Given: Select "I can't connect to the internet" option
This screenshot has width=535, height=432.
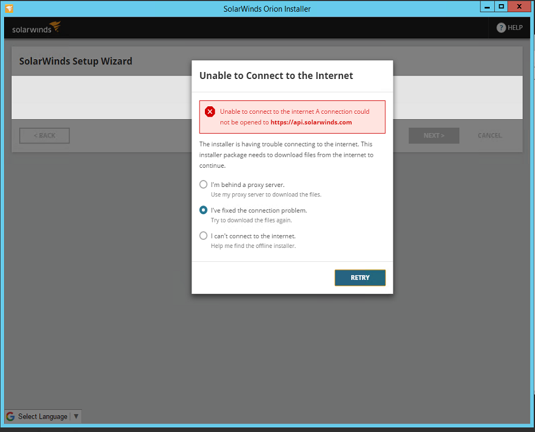Looking at the screenshot, I should 203,236.
